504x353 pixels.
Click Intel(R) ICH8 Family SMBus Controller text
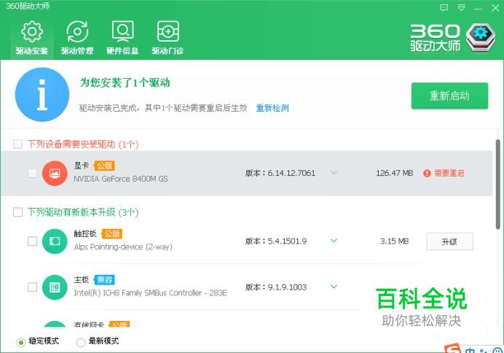click(150, 292)
